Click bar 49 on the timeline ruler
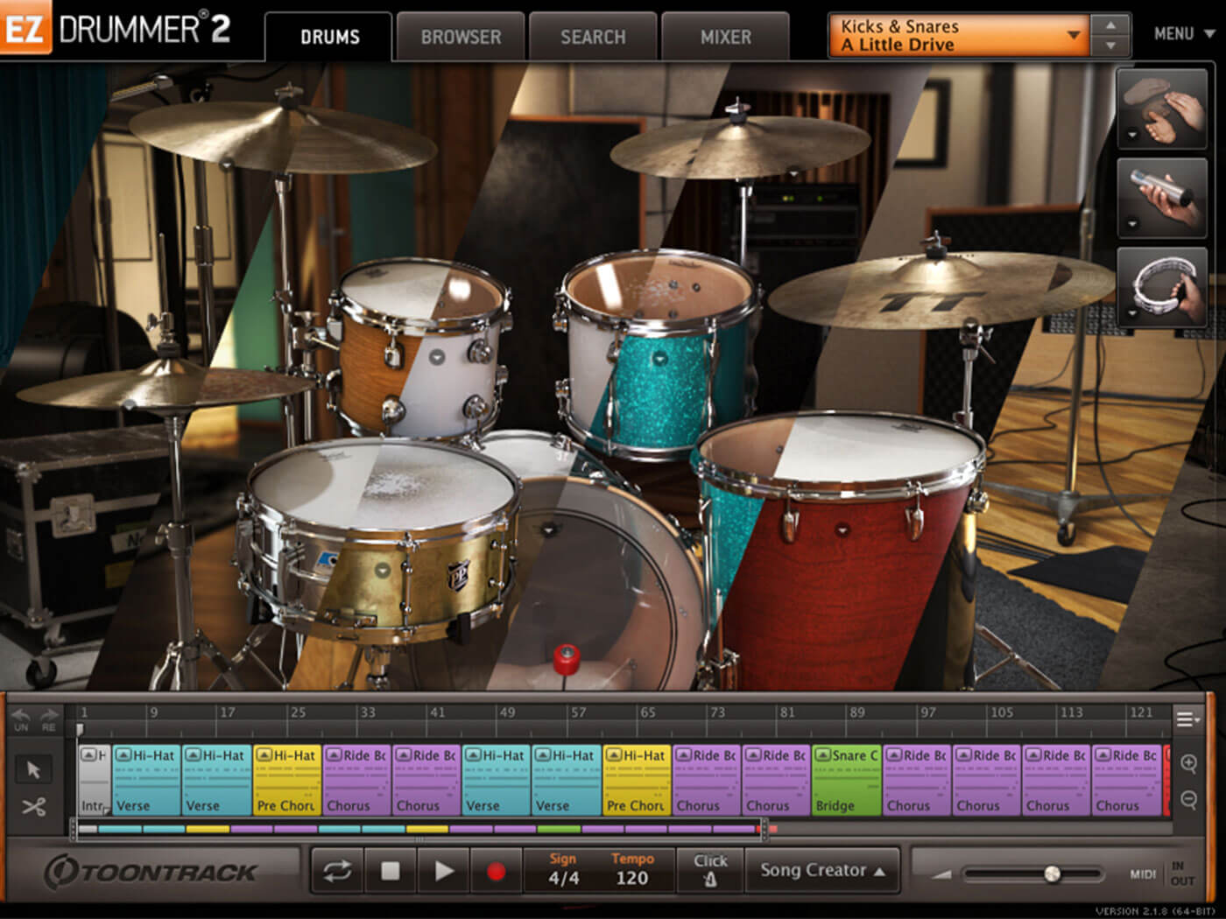The height and width of the screenshot is (919, 1226). pyautogui.click(x=508, y=712)
